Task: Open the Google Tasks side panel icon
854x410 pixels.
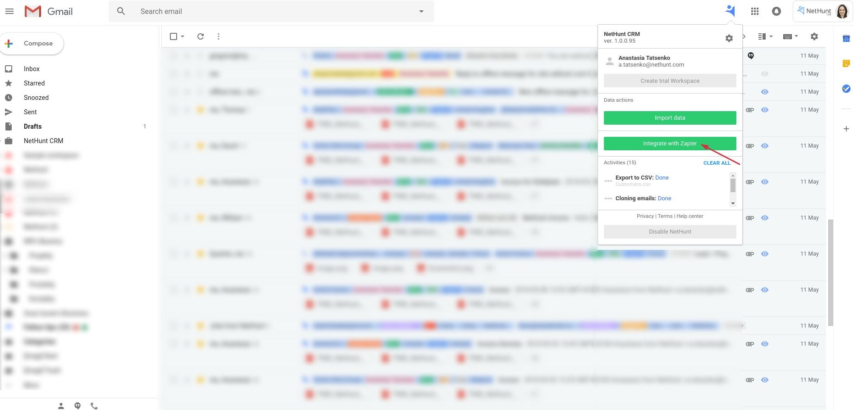Action: [x=846, y=89]
